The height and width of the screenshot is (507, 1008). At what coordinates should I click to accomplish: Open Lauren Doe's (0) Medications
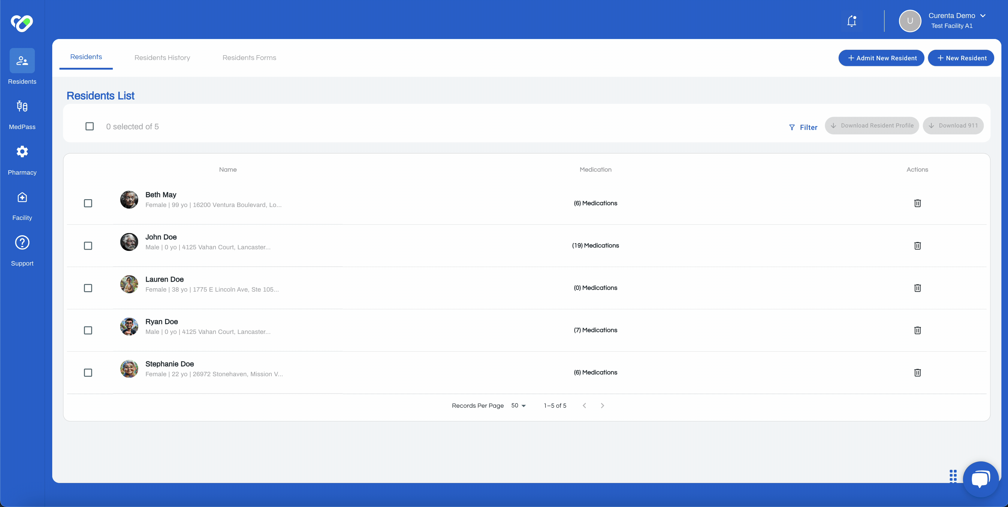click(595, 287)
